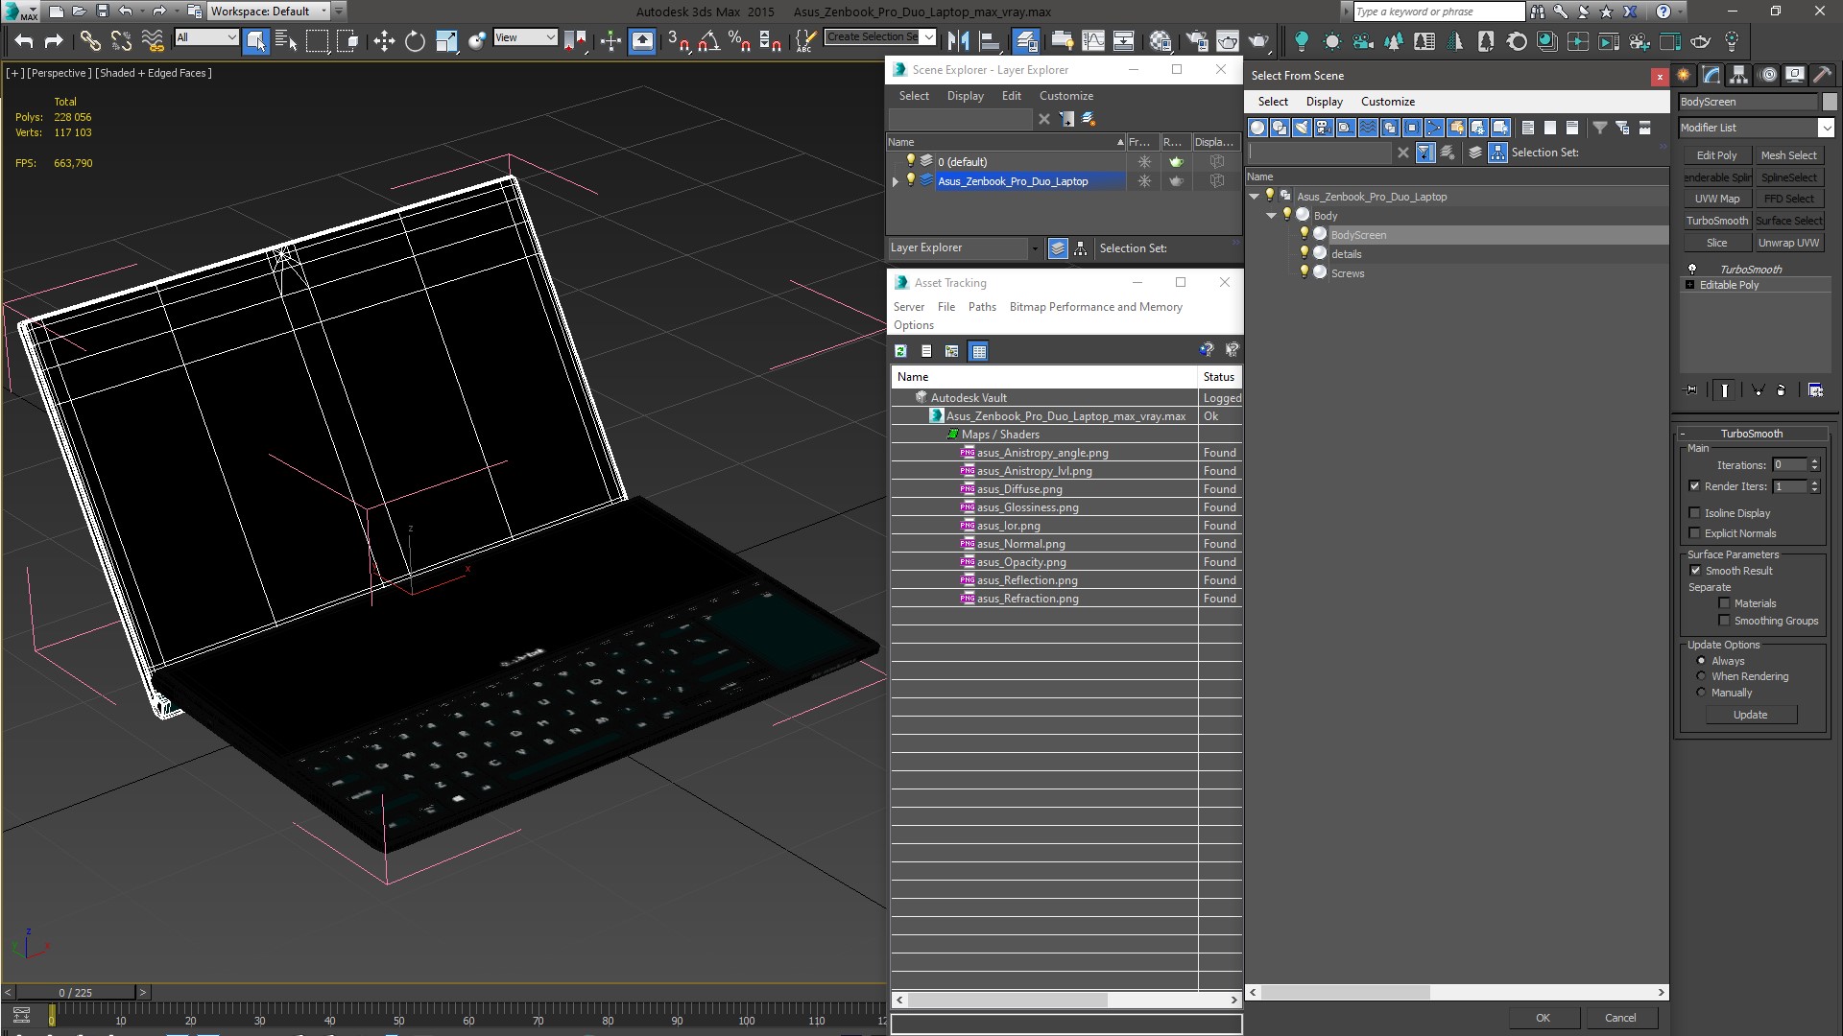The image size is (1843, 1036).
Task: Open Server menu in Asset Tracking
Action: pos(909,307)
